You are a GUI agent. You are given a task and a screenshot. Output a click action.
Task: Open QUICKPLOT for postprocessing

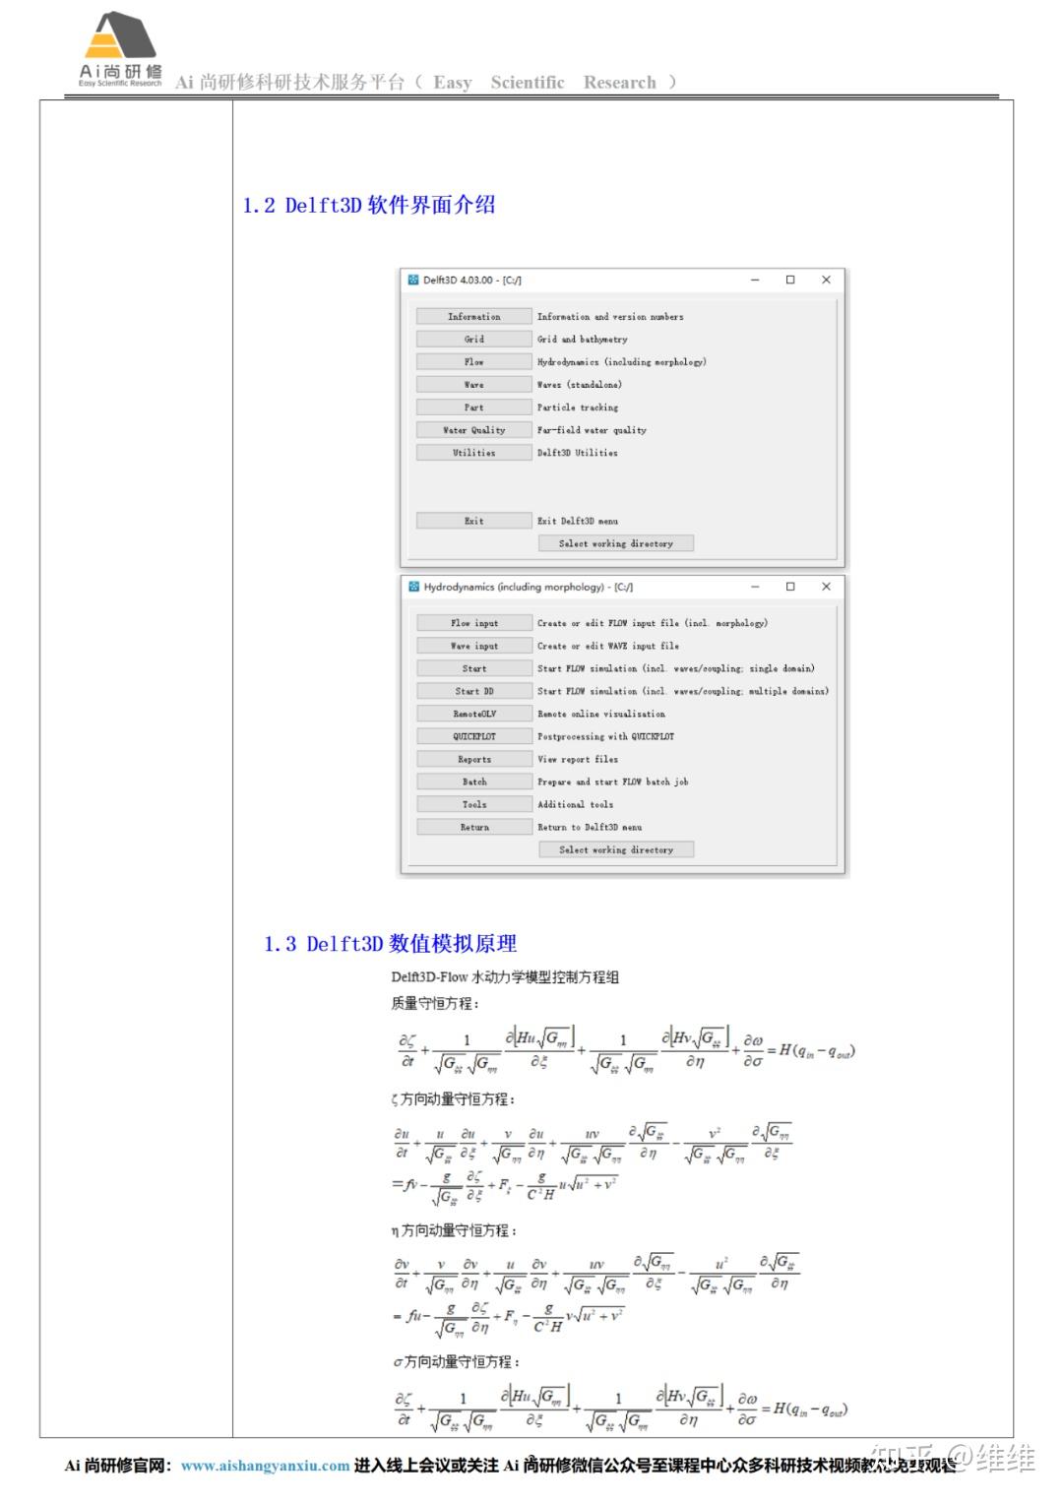click(473, 736)
